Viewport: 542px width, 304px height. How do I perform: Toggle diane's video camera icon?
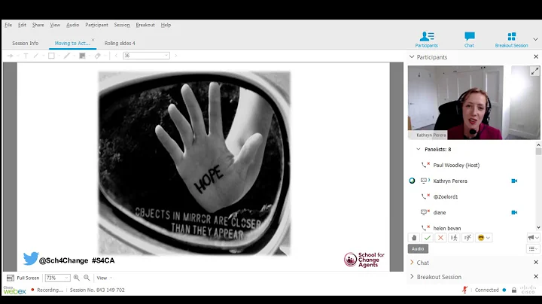(514, 212)
